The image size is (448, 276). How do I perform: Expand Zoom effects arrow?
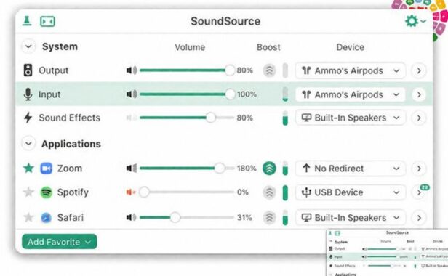419,169
